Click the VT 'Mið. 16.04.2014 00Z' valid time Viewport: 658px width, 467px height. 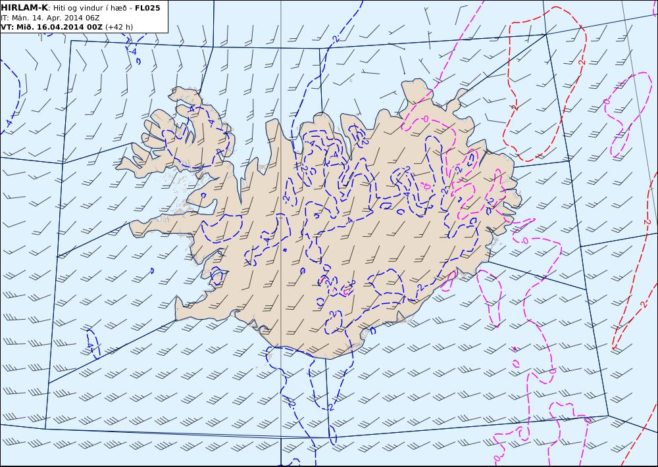(x=51, y=27)
